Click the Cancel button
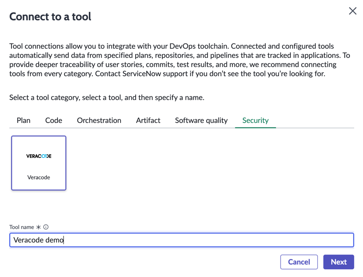 click(x=299, y=262)
